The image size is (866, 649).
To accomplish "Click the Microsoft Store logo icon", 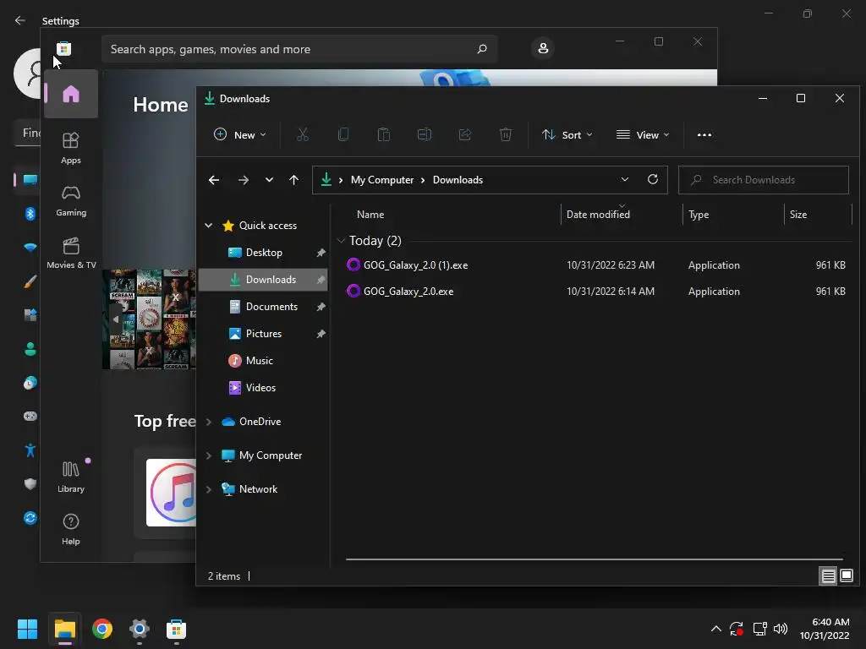I will point(63,48).
